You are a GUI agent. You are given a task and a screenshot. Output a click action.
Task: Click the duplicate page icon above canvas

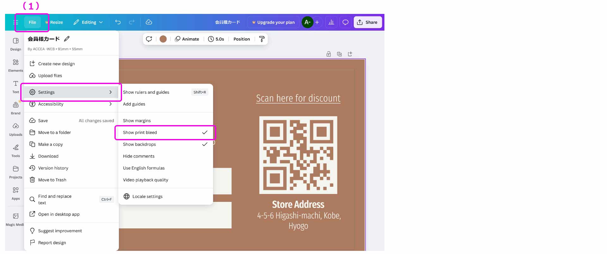pyautogui.click(x=339, y=54)
